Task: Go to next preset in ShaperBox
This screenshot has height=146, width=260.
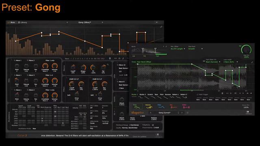Action: [182, 113]
